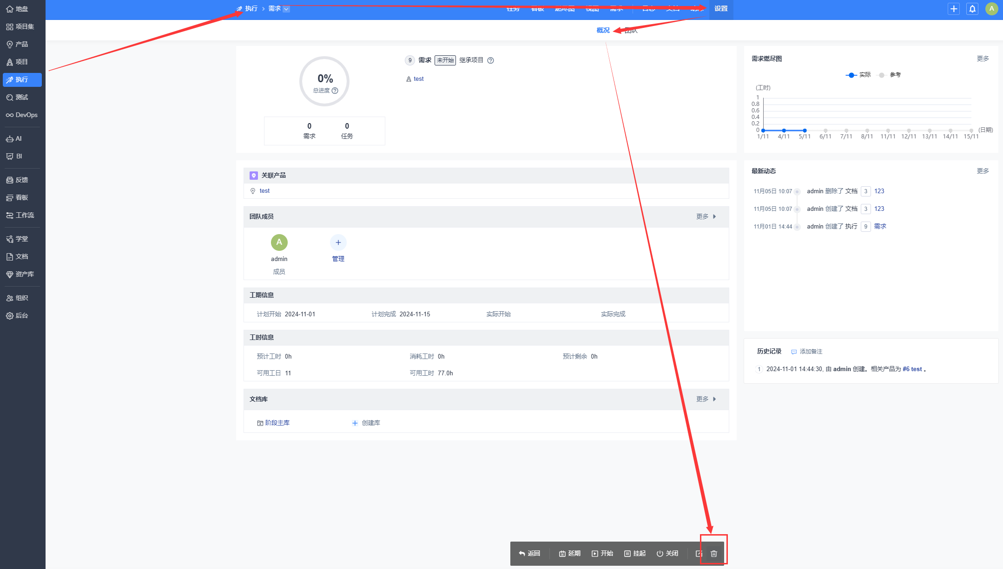The image size is (1003, 569).
Task: Open 反馈 in sidebar
Action: pyautogui.click(x=17, y=180)
